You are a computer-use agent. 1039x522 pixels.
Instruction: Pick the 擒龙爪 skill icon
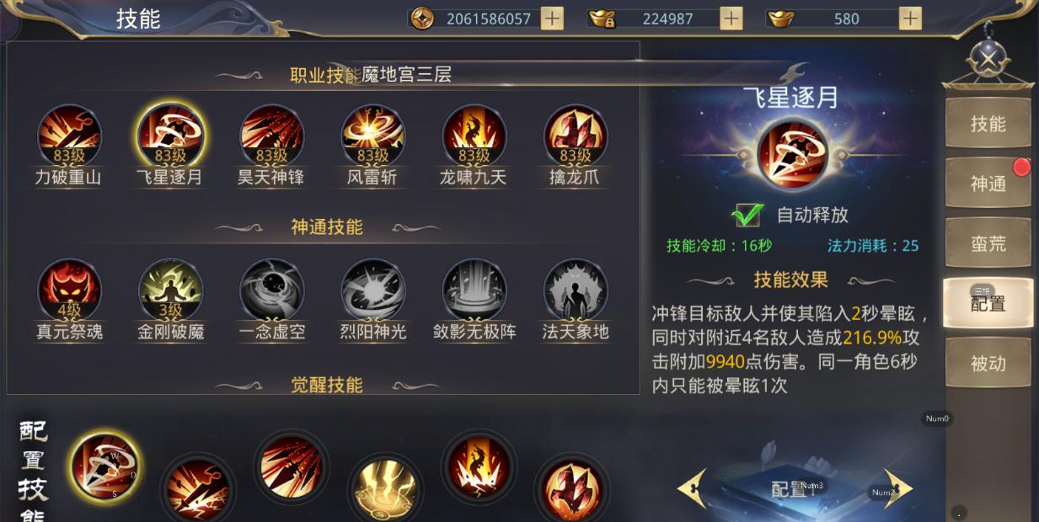[576, 136]
